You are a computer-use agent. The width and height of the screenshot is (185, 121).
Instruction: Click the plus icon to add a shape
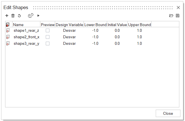7,16
